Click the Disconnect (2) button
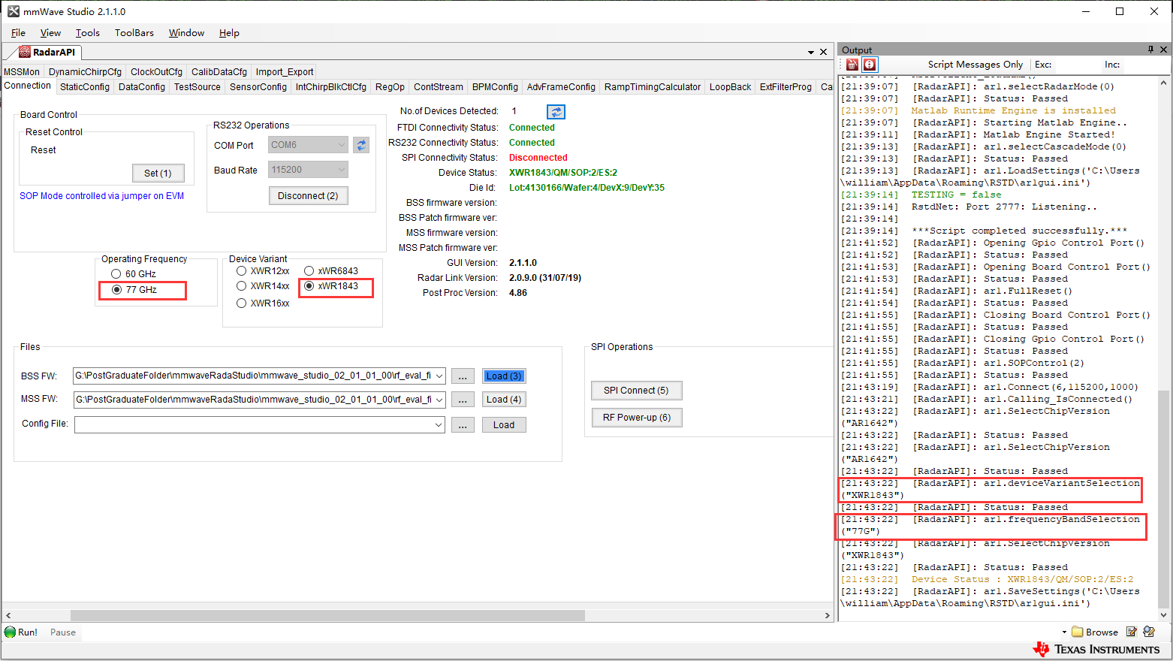 pyautogui.click(x=308, y=195)
